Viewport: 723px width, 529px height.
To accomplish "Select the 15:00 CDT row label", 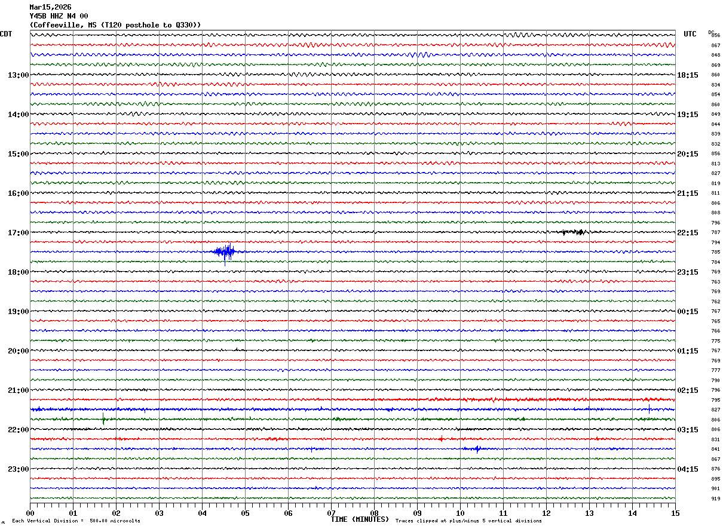I will coord(18,154).
